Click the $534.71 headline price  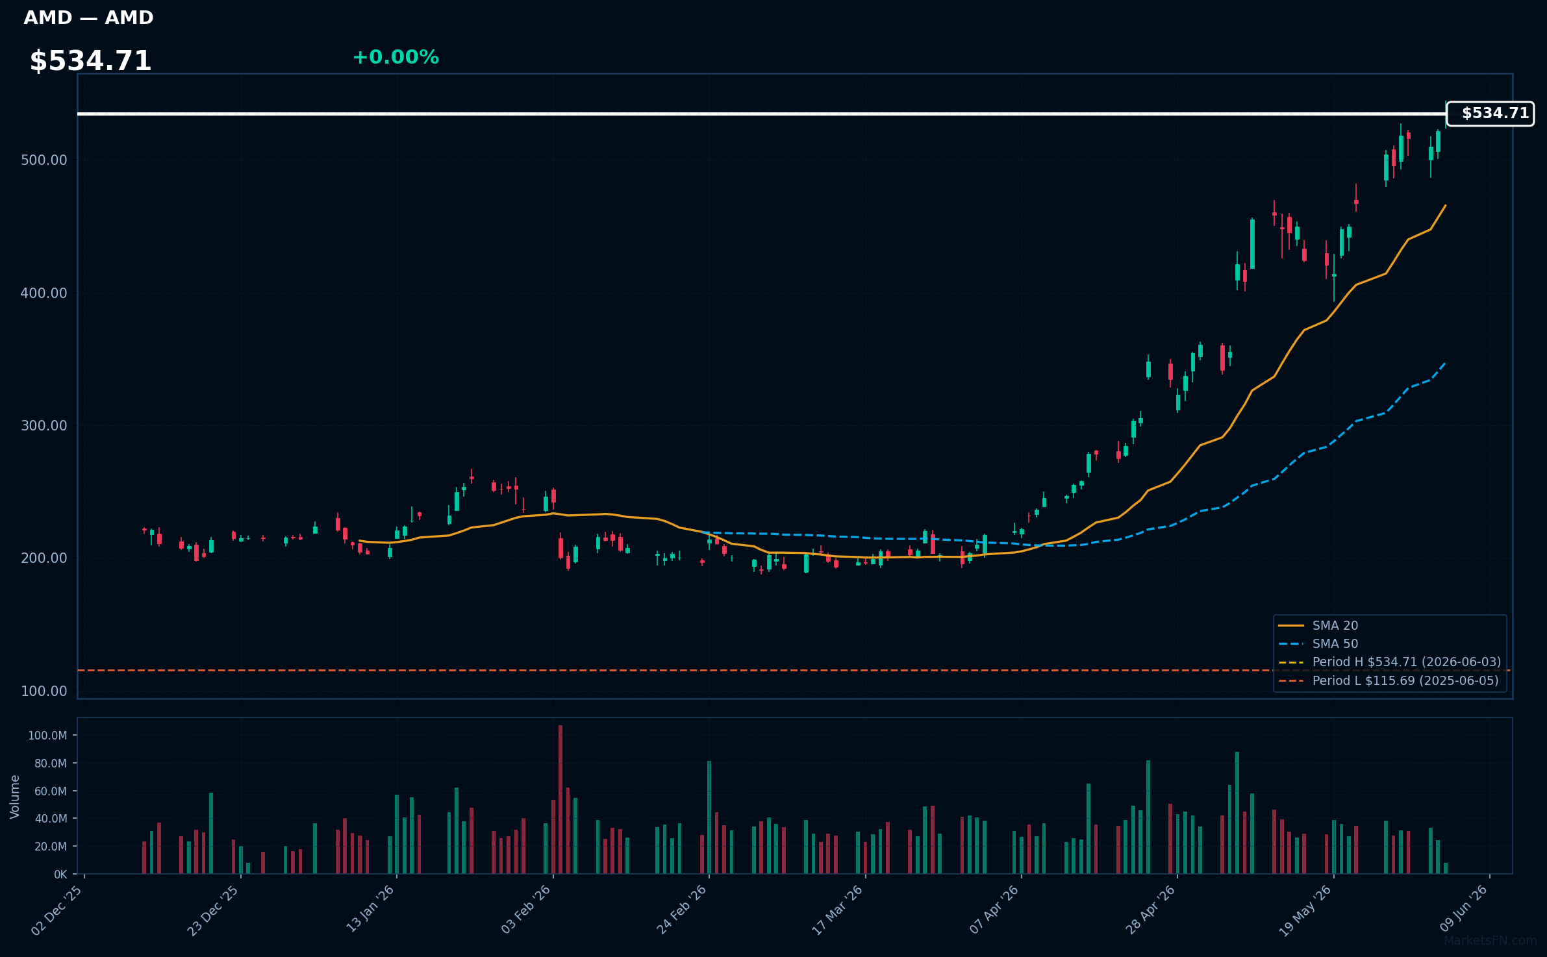(x=90, y=61)
